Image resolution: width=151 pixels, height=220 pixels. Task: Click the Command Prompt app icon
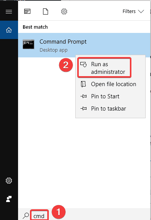click(28, 44)
